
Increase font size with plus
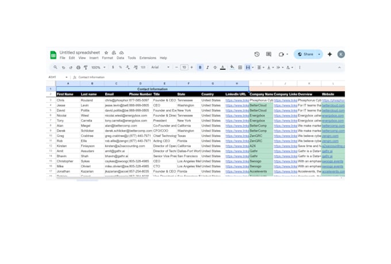tap(191, 67)
